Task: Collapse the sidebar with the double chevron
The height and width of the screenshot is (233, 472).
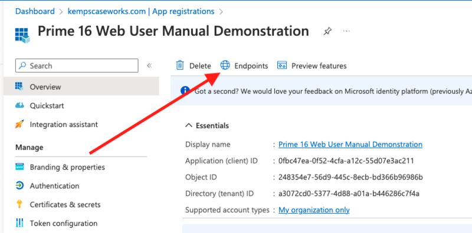Action: click(149, 66)
